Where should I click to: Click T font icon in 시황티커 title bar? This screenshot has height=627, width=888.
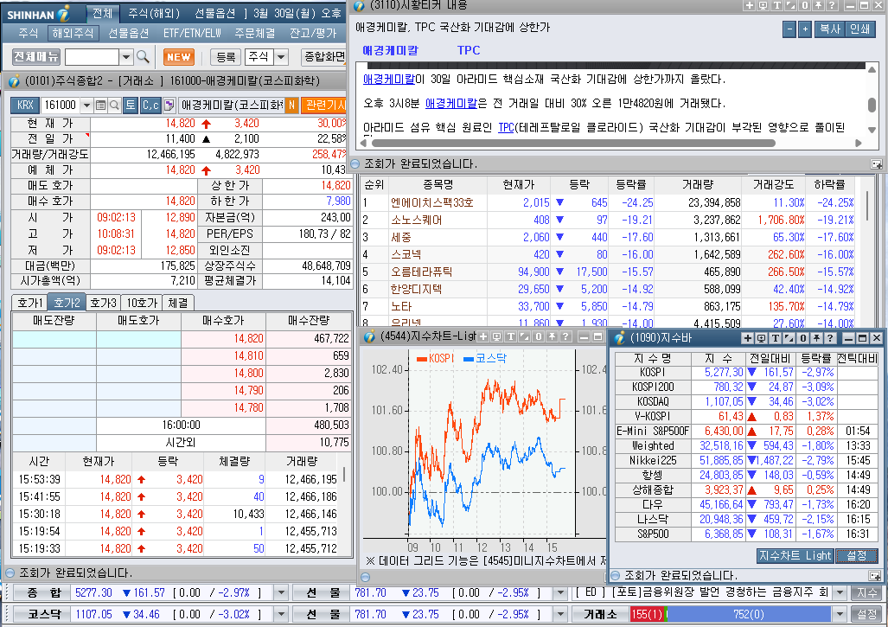tap(777, 5)
